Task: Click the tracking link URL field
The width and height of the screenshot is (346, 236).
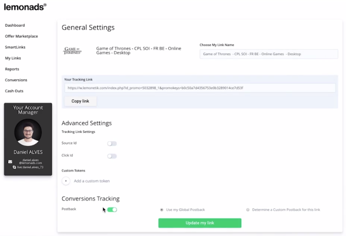Action: click(200, 88)
